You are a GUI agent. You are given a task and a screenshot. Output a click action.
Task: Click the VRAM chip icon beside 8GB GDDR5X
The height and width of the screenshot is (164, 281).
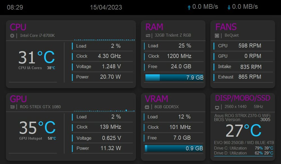147,107
